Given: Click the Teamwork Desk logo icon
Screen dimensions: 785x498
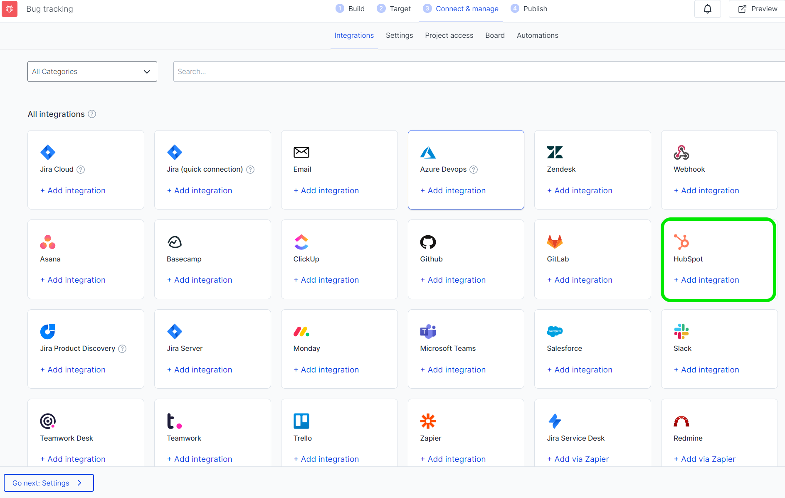Looking at the screenshot, I should point(48,421).
